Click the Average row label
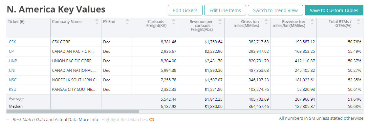This screenshot has height=124, width=369. pos(16,99)
